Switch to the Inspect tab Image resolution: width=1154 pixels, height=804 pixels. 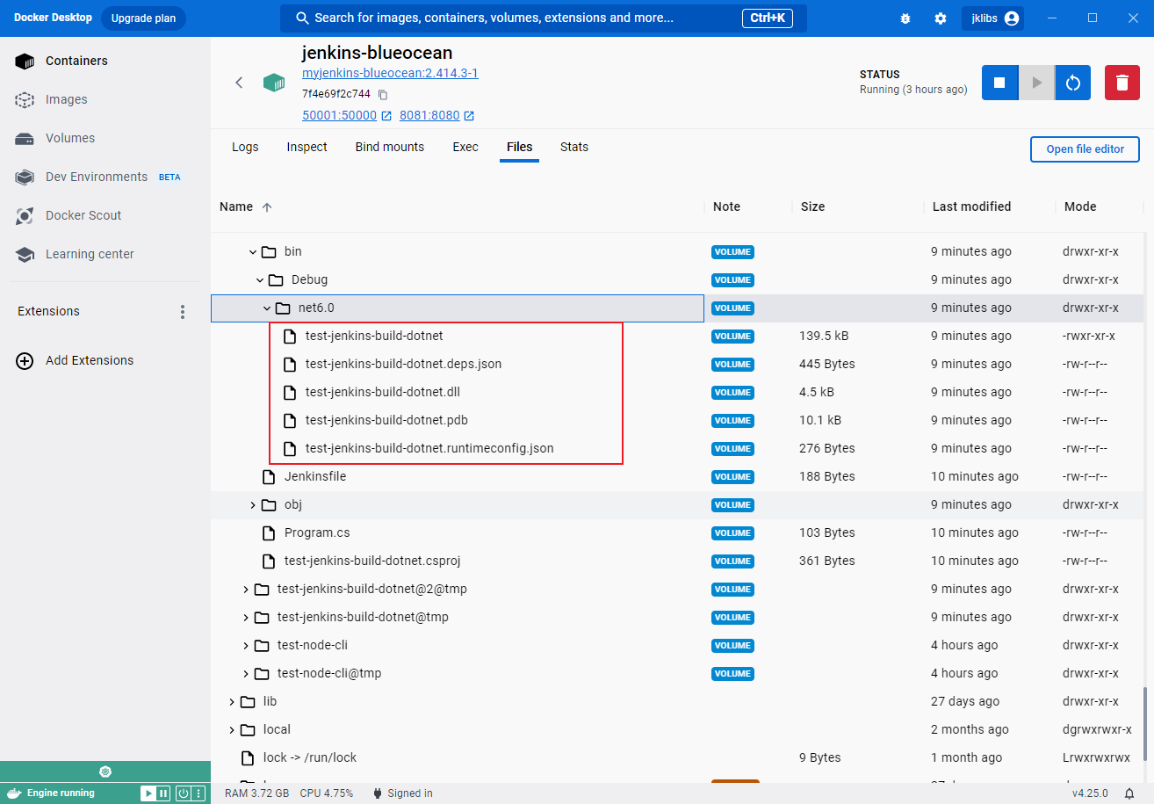[x=307, y=147]
